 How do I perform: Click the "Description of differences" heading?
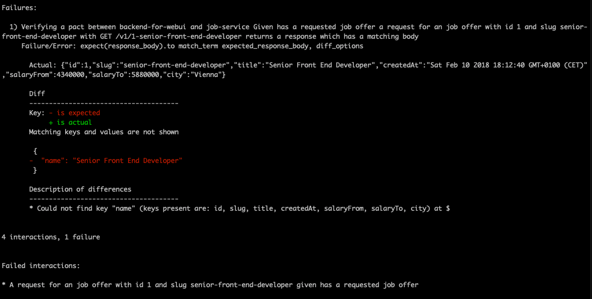[80, 189]
